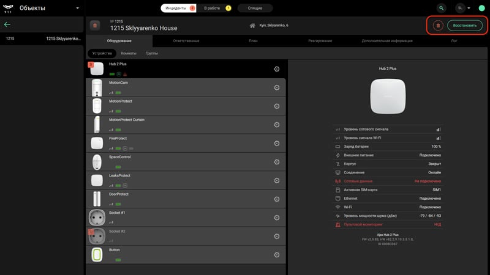The image size is (490, 275).
Task: Click the green back arrow
Action: [x=7, y=24]
